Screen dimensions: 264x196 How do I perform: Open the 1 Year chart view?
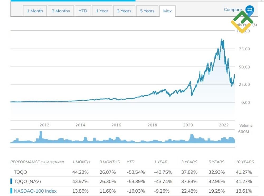[x=102, y=11]
